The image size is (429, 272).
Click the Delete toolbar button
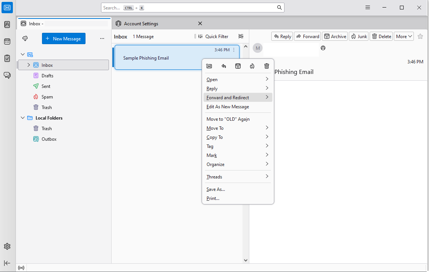[x=381, y=36]
